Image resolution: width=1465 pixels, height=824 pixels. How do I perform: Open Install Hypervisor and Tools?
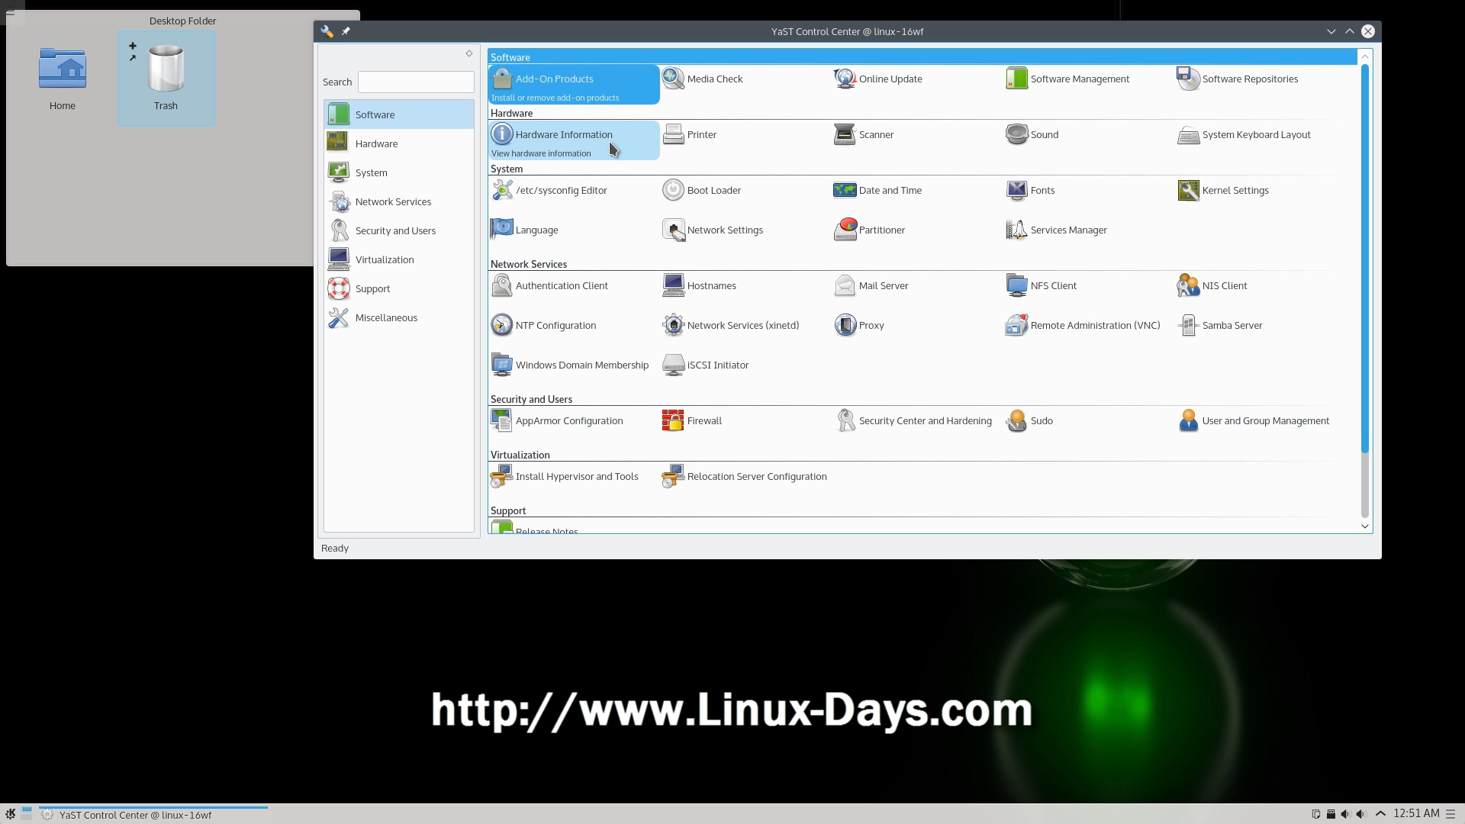click(x=565, y=476)
